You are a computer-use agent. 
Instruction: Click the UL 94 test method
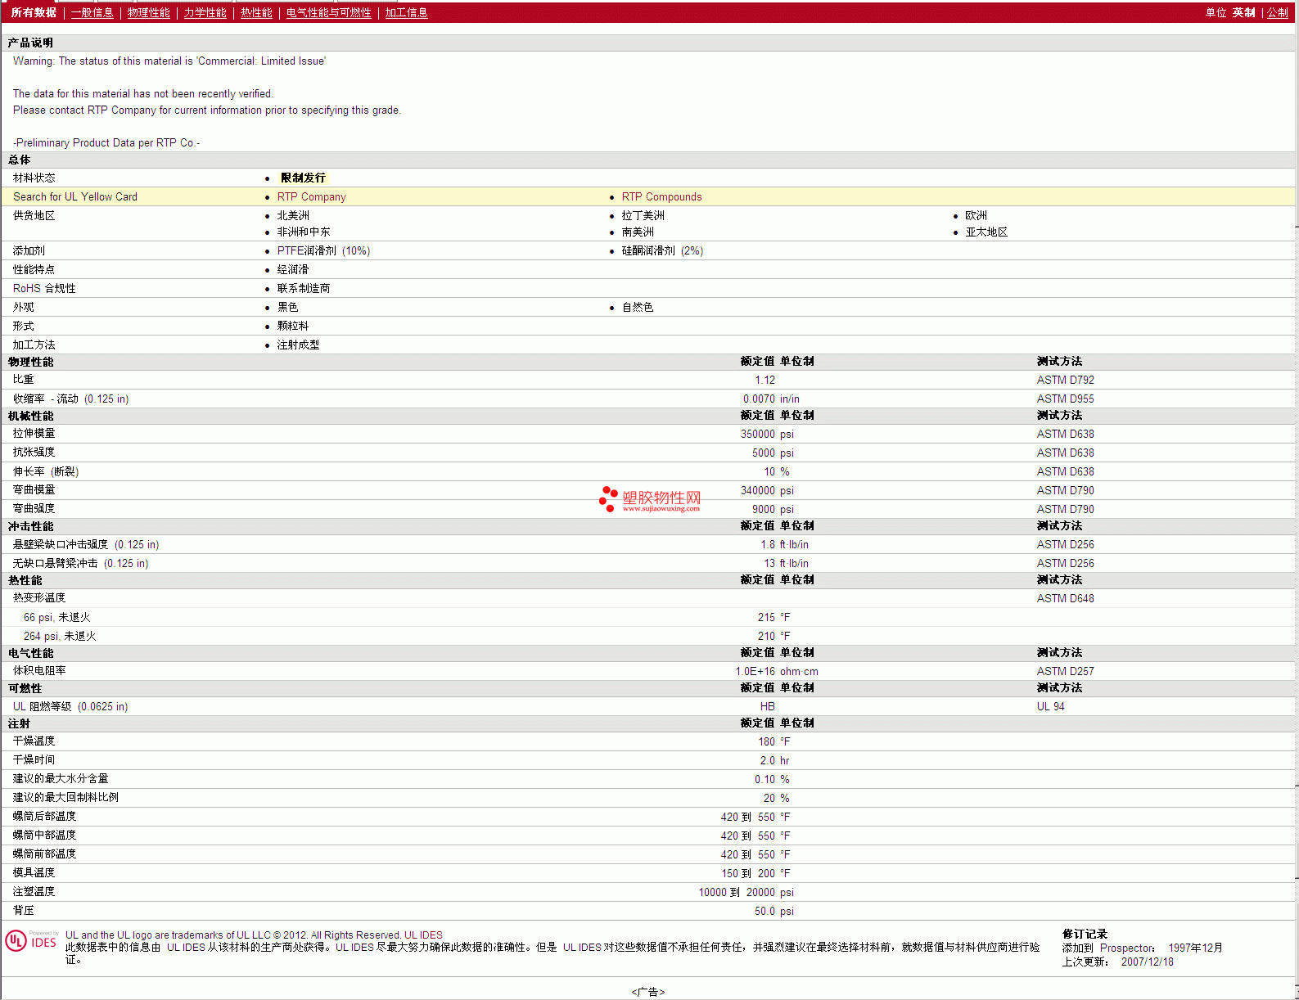1050,707
